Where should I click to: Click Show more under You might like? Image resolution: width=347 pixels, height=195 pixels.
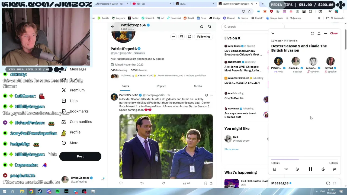(232, 149)
